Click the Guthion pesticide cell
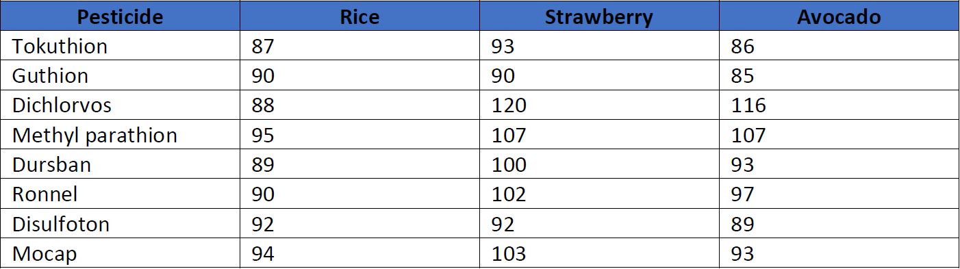 [120, 75]
